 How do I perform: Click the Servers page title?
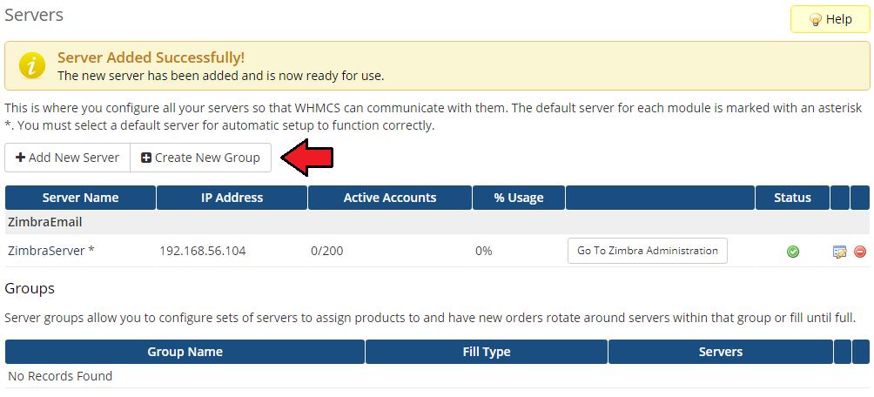tap(34, 15)
